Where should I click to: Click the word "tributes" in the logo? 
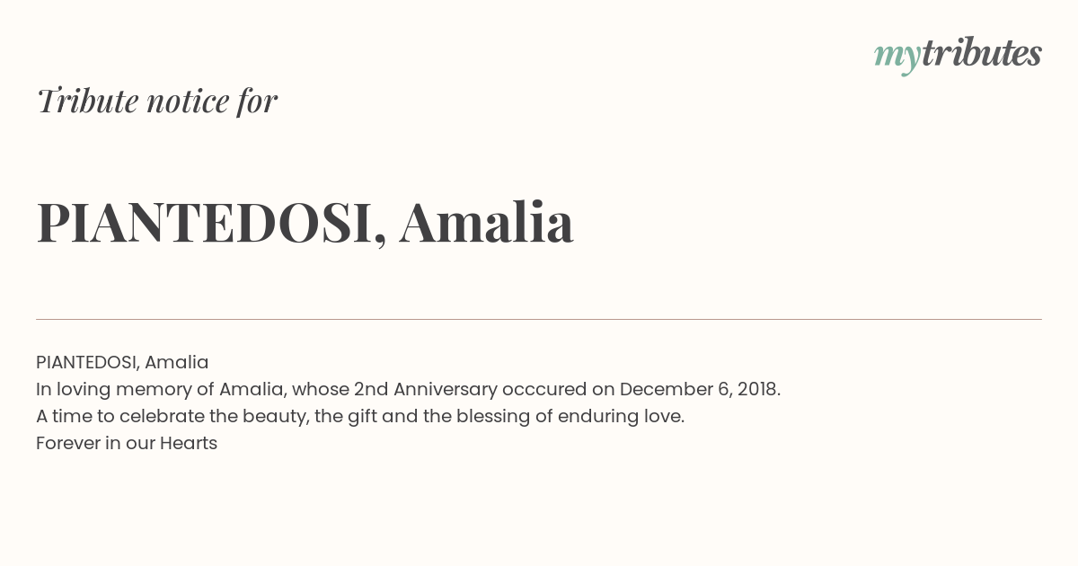[x=981, y=53]
